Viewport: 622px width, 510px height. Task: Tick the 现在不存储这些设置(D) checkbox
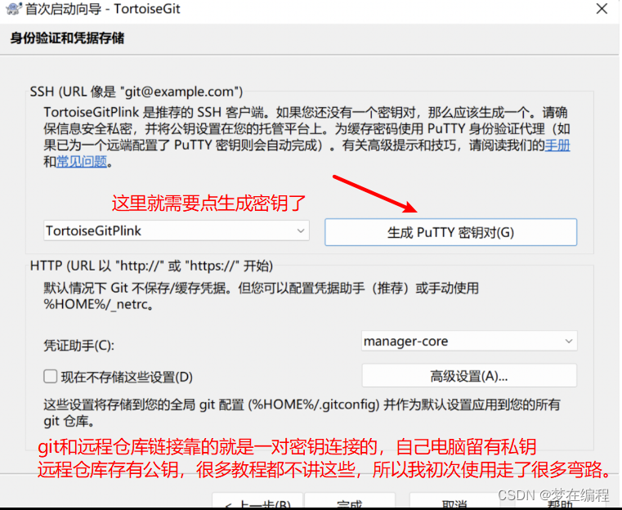click(51, 376)
